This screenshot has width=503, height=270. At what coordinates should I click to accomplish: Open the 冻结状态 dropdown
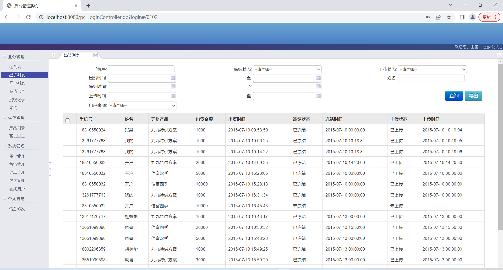287,69
